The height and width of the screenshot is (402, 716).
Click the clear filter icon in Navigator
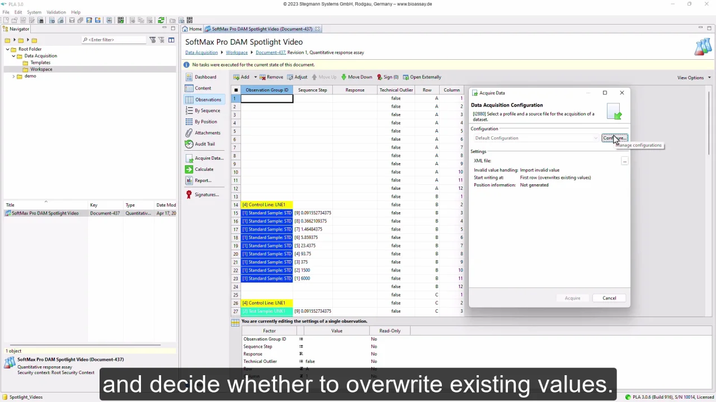coord(161,40)
